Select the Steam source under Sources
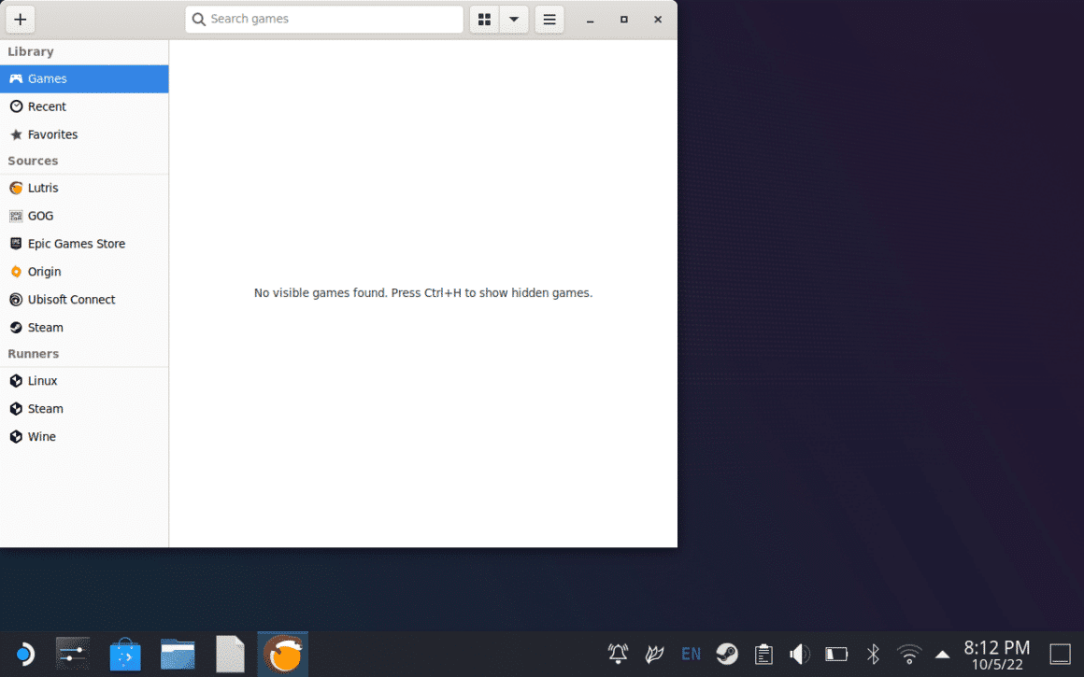This screenshot has height=677, width=1084. point(44,328)
